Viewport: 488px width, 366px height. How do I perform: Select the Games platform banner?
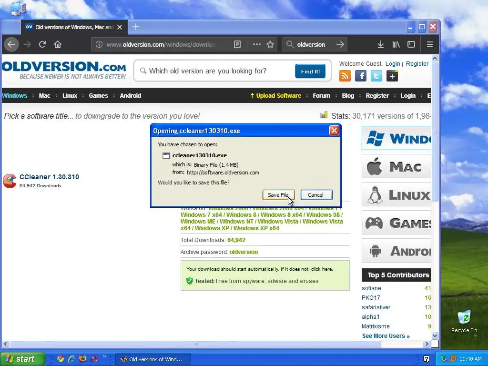(396, 223)
